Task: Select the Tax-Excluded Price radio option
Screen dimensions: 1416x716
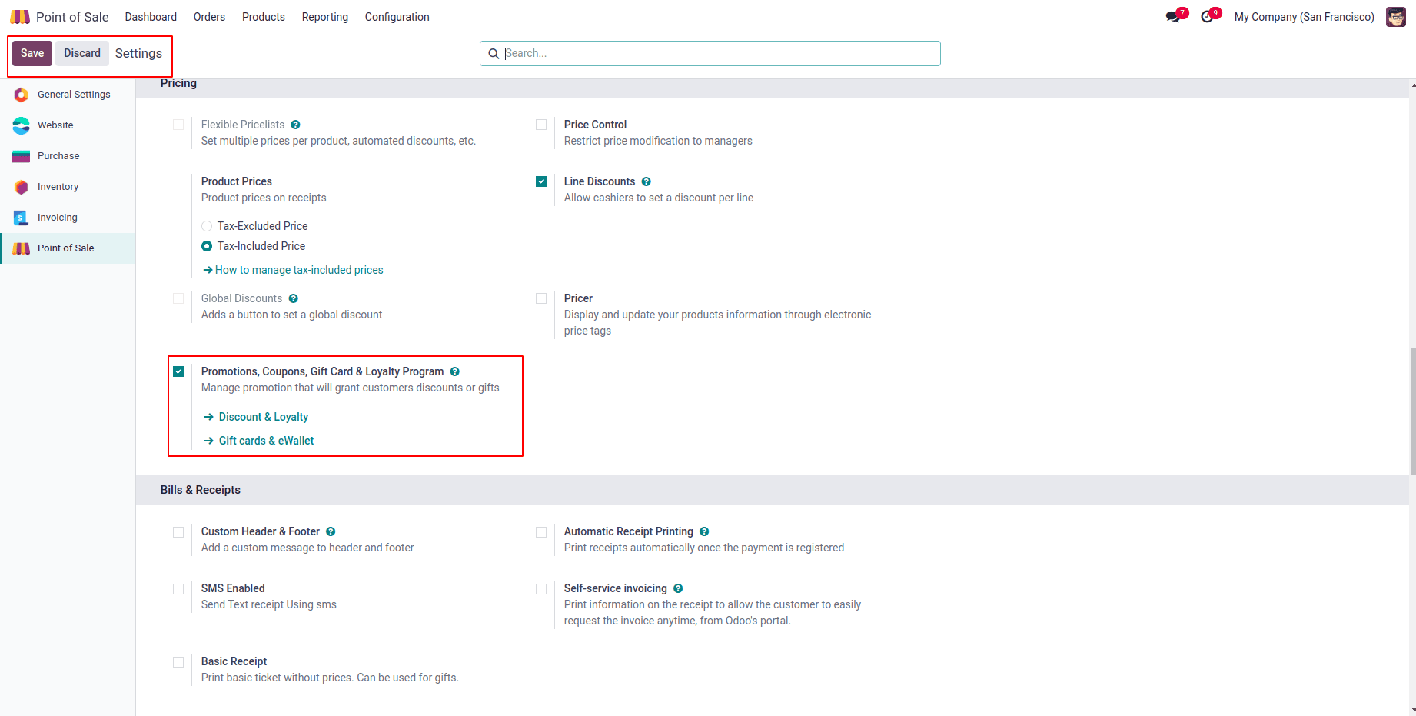Action: (207, 226)
